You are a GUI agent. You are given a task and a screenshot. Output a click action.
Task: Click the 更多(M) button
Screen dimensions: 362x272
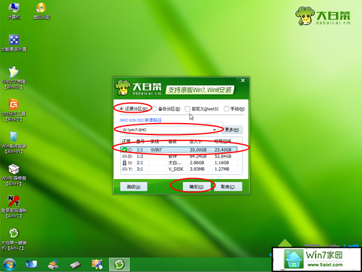232,130
